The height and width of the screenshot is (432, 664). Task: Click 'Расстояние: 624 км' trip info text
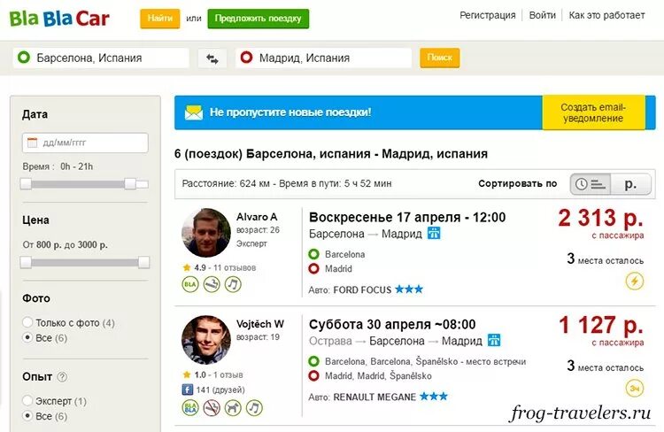(226, 184)
